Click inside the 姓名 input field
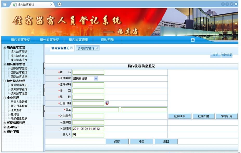Screen dimensions: 241x153 coord(88,72)
